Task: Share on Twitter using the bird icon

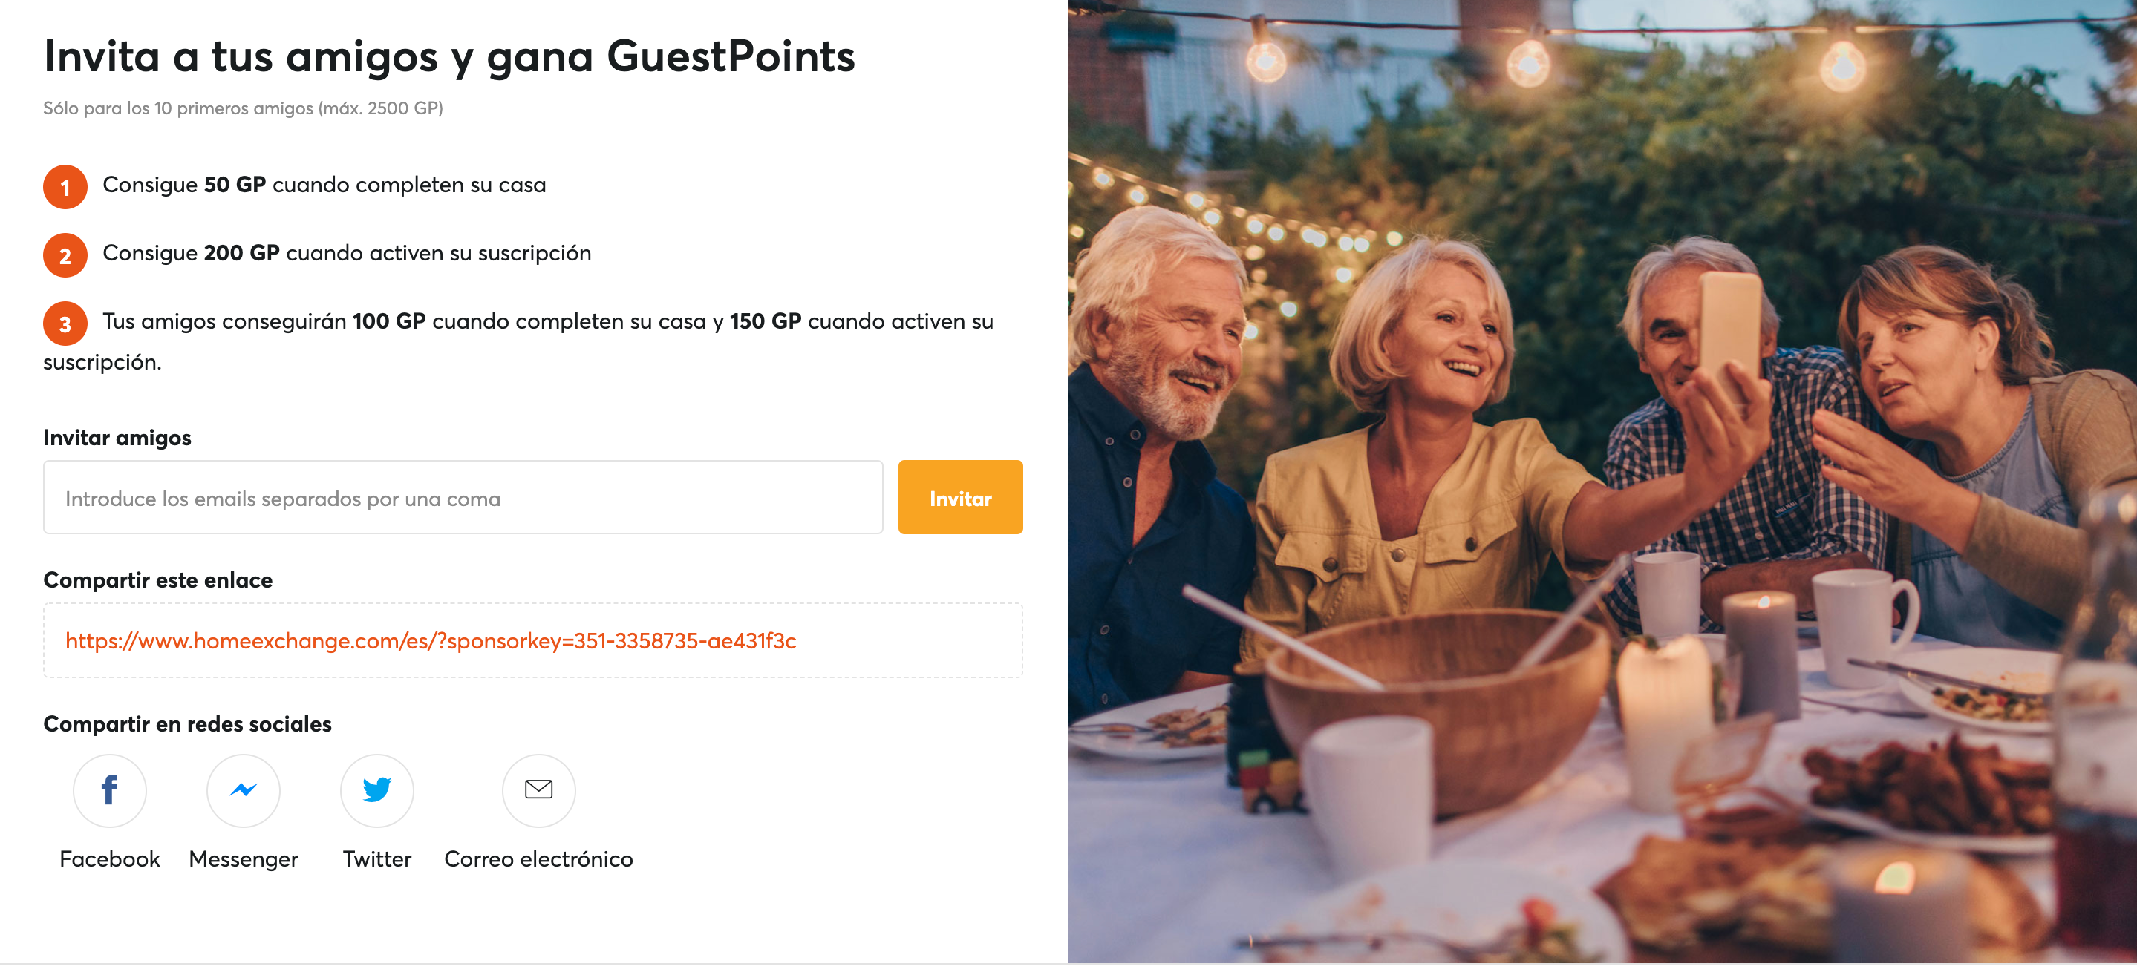Action: pyautogui.click(x=376, y=789)
